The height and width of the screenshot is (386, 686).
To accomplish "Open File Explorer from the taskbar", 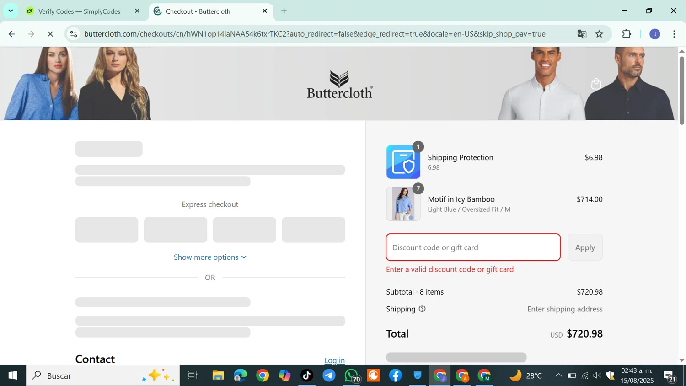I will point(218,375).
